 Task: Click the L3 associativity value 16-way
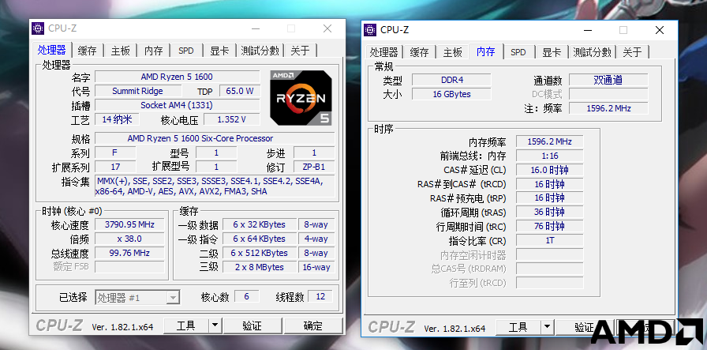pyautogui.click(x=316, y=267)
